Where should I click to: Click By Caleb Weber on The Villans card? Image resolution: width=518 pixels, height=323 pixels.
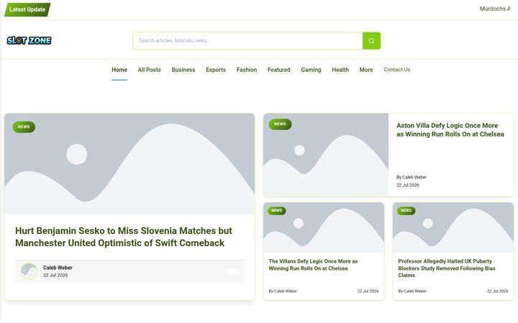283,291
